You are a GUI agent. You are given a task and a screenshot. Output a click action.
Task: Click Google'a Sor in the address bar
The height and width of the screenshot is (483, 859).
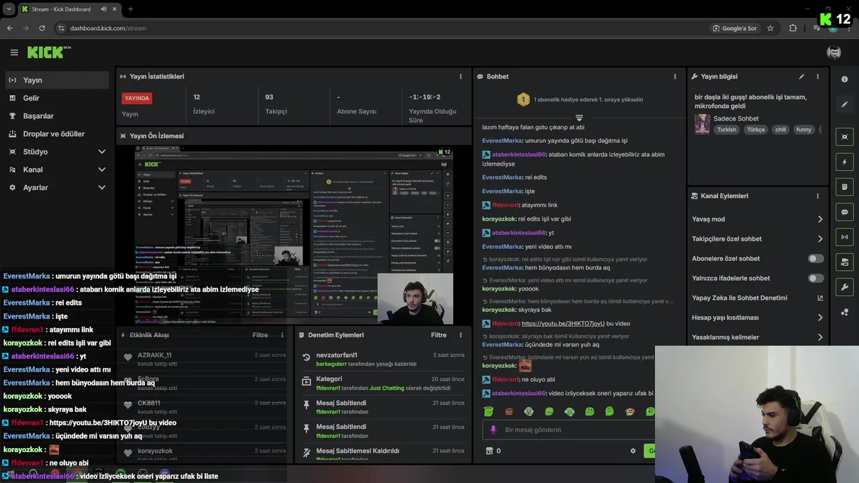coord(735,28)
